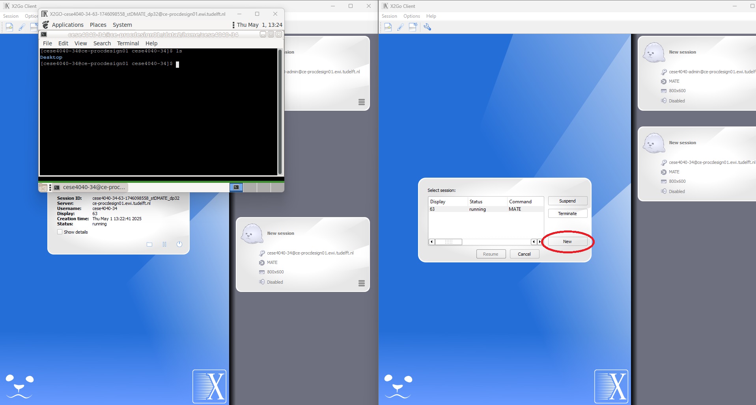Open the Terminal menu in terminal menubar
Viewport: 756px width, 405px height.
pyautogui.click(x=128, y=43)
